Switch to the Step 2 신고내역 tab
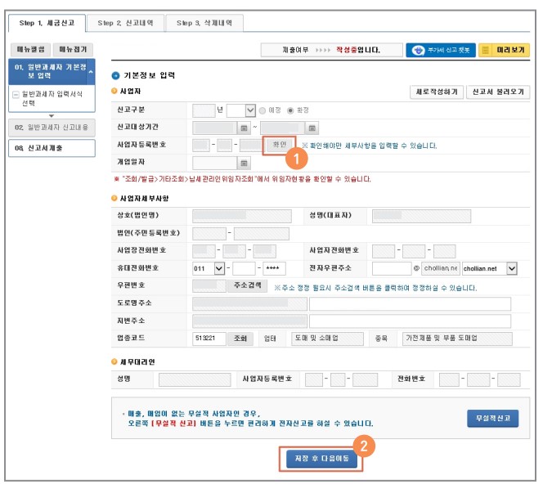 pyautogui.click(x=125, y=23)
